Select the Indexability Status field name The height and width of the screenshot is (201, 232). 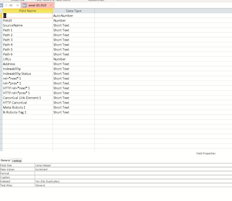pyautogui.click(x=17, y=74)
